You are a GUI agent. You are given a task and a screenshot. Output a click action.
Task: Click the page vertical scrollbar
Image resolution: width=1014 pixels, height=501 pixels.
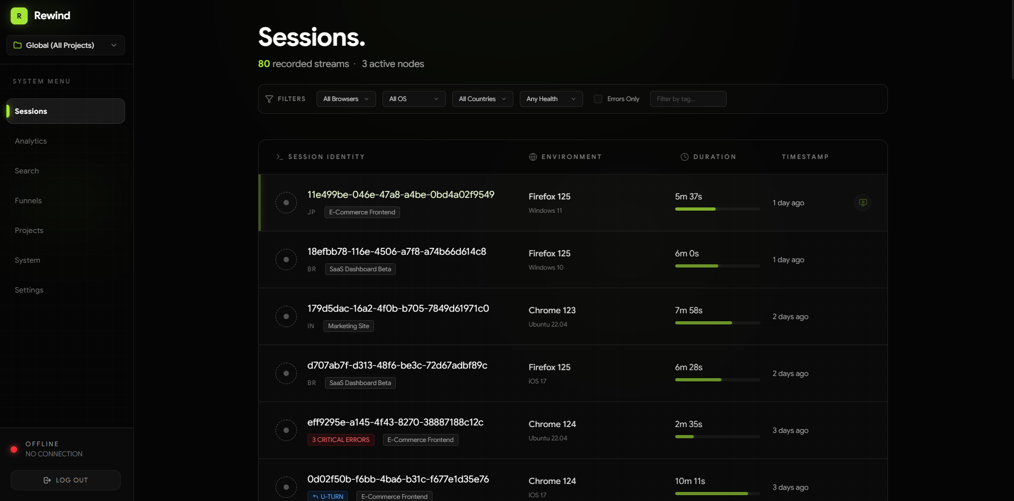click(1012, 40)
